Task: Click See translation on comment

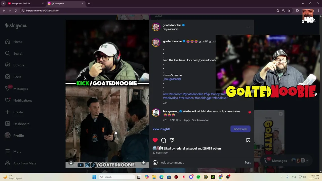Action: 201,120
